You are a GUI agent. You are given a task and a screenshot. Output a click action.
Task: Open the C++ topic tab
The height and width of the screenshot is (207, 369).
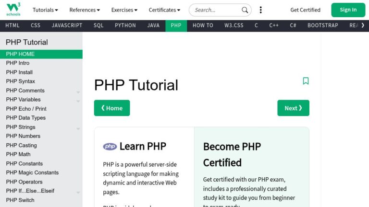pyautogui.click(x=274, y=25)
